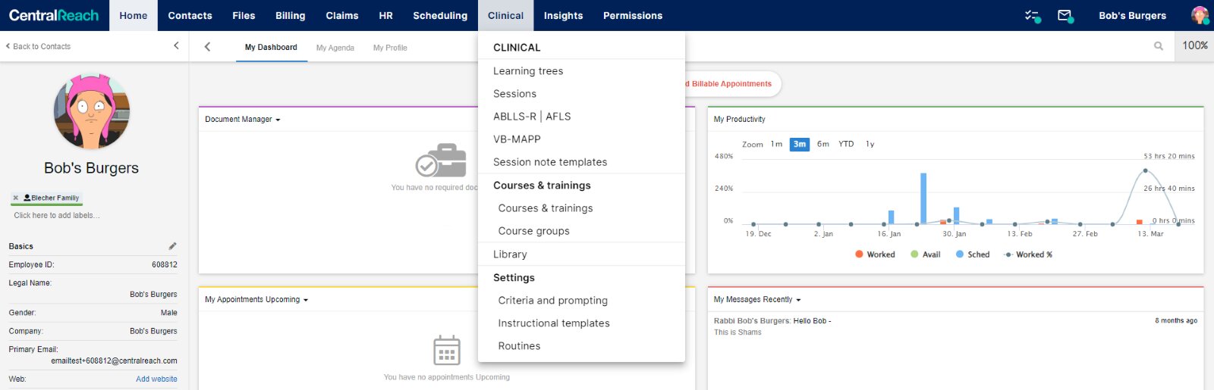
Task: Click the back arrow beside My Dashboard
Action: tap(207, 47)
